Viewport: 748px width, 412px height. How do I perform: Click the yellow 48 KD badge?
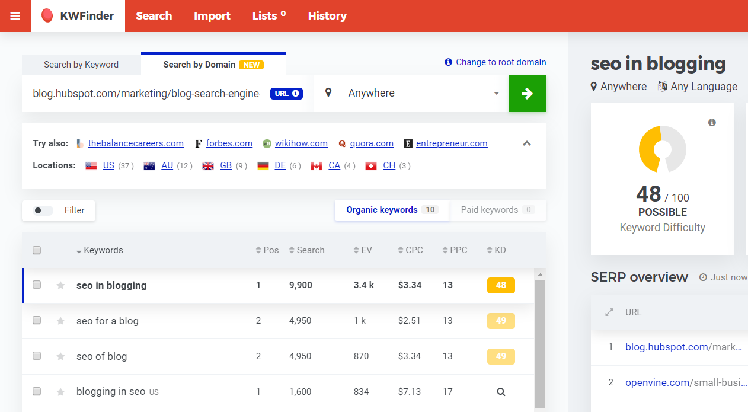[501, 285]
